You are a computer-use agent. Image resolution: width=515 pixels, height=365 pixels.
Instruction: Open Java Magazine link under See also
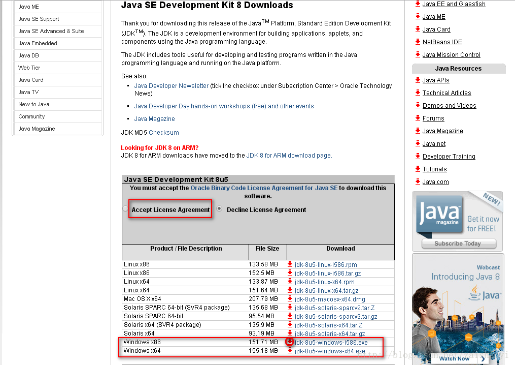[154, 119]
